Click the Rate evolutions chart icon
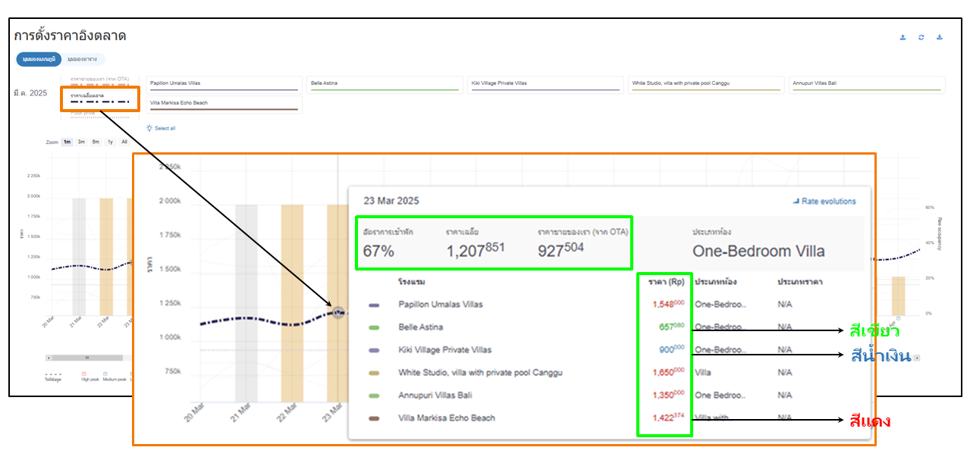This screenshot has width=970, height=463. click(x=796, y=202)
